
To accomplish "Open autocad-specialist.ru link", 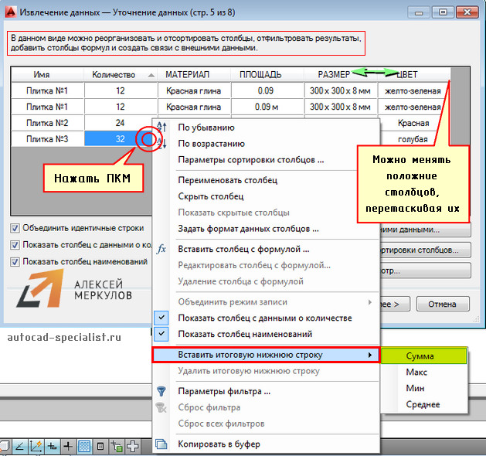I will pyautogui.click(x=65, y=337).
